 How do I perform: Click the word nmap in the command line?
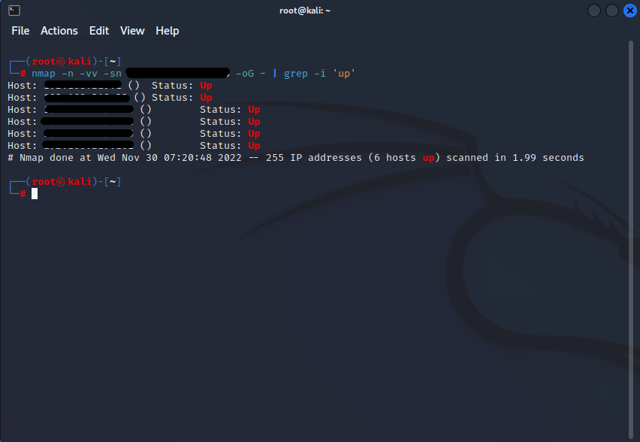coord(44,74)
